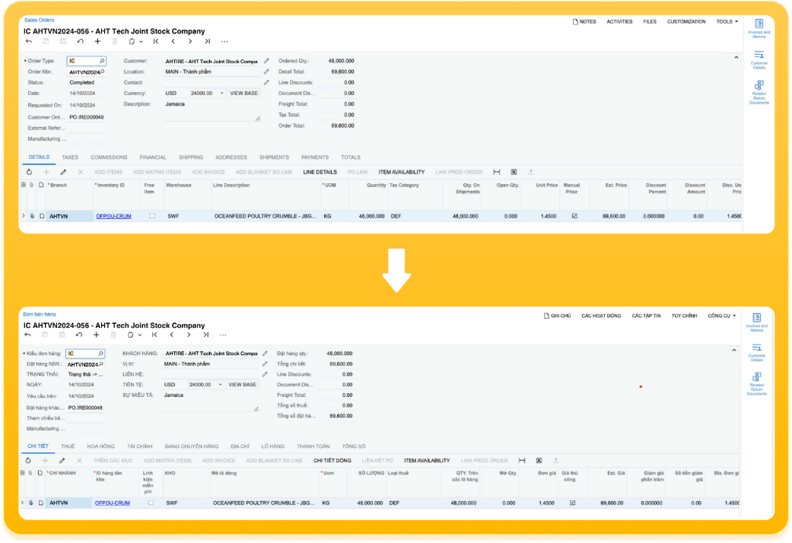
Task: Click Export to Excel icon beside LINK PROD ORDER
Action: click(x=514, y=172)
